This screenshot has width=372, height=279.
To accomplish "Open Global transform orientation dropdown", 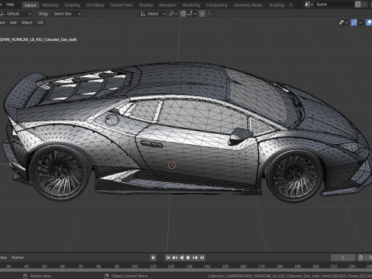I will coord(153,14).
